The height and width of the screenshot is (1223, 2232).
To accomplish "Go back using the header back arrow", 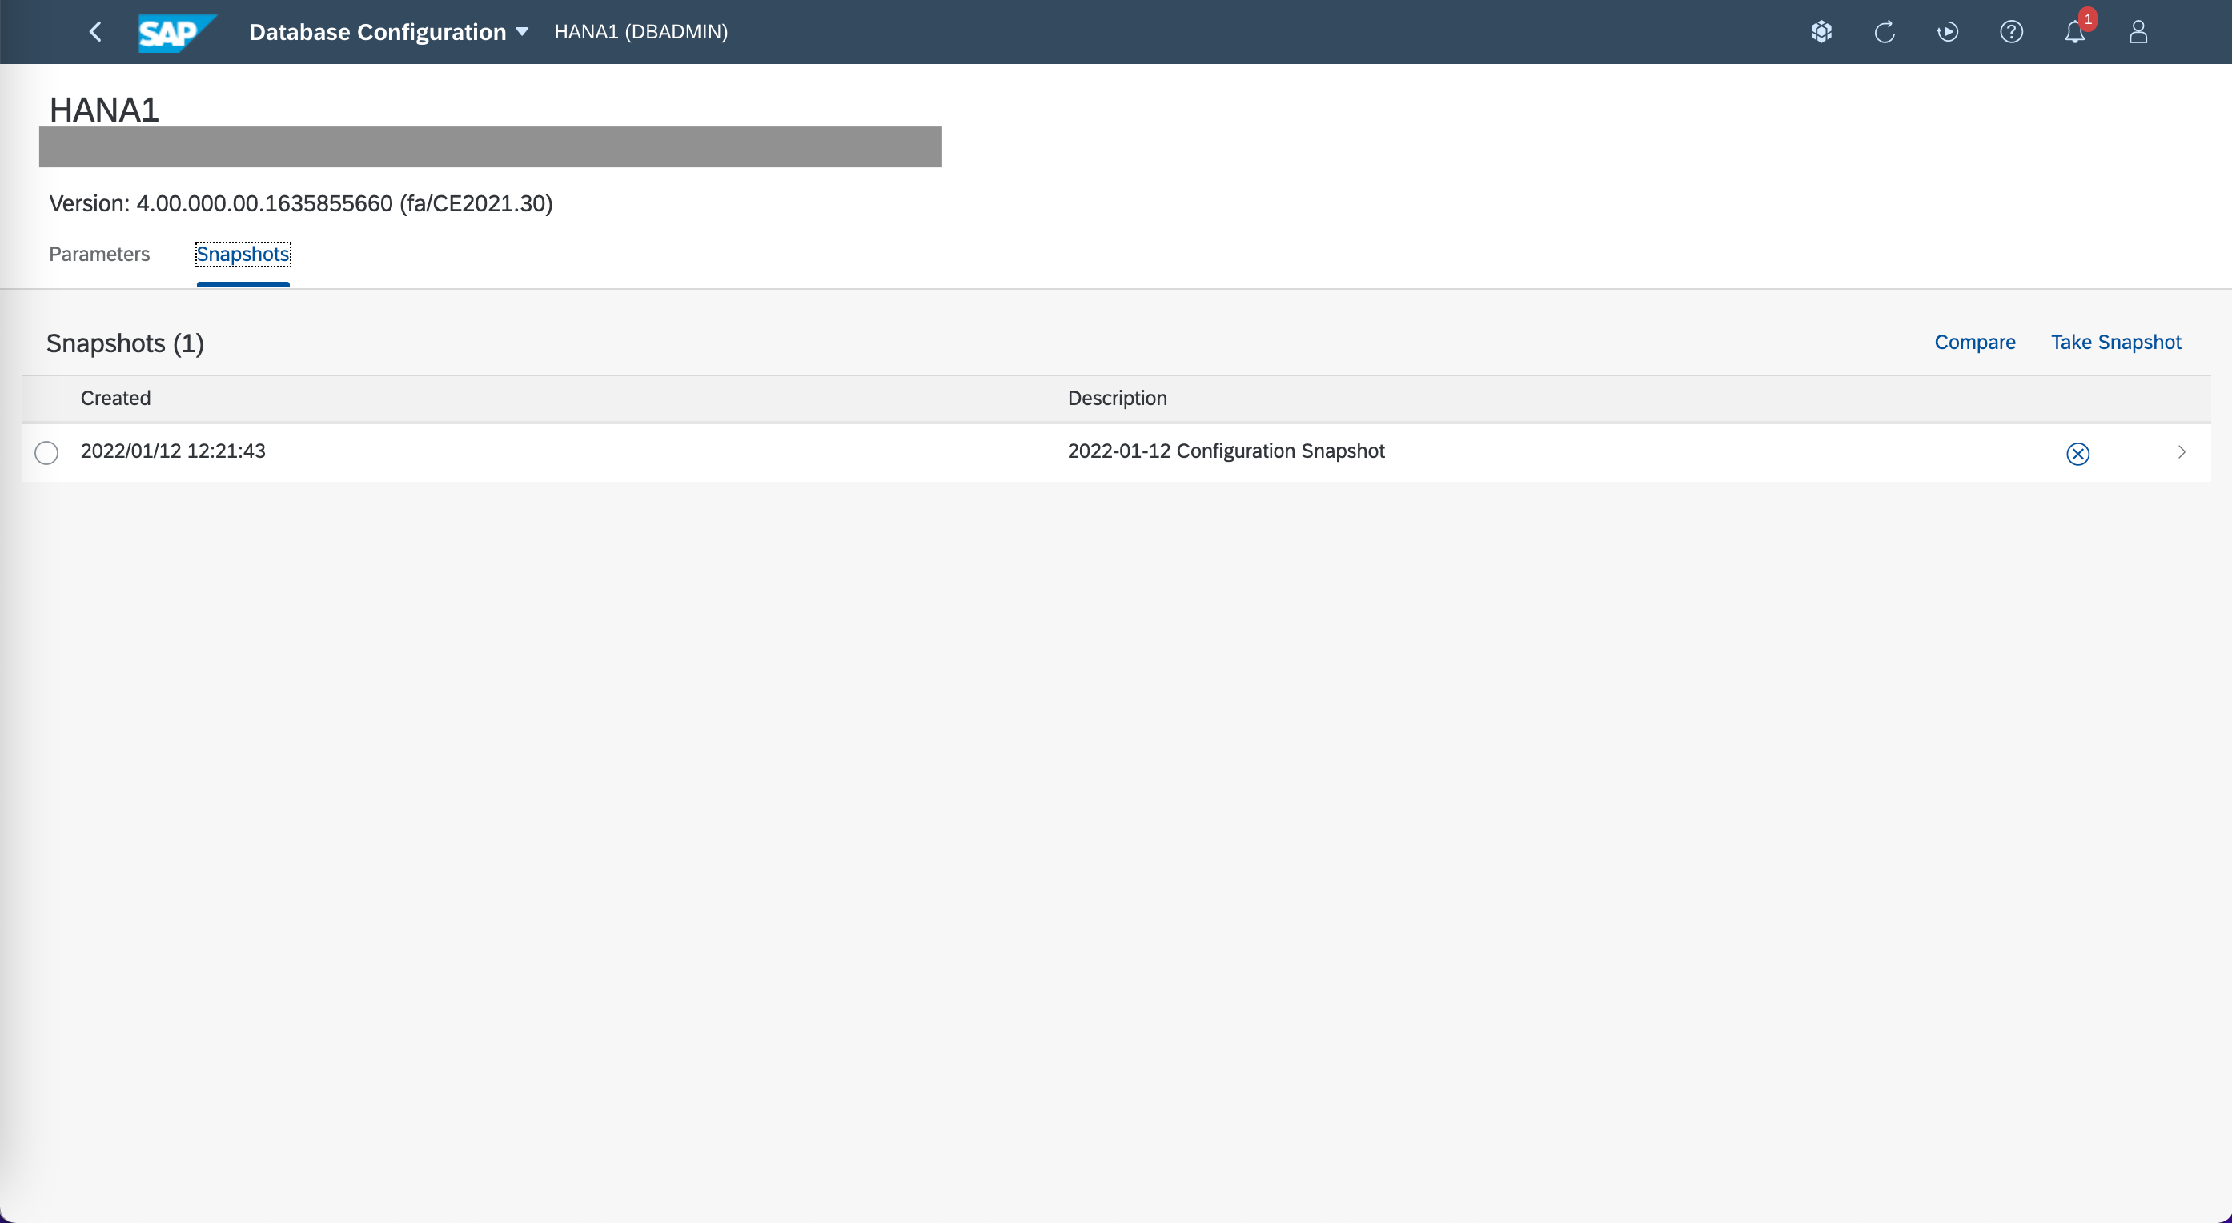I will point(95,32).
